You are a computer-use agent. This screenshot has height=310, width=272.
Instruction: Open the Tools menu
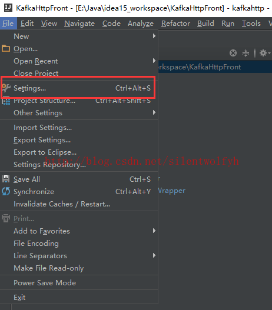(251, 24)
